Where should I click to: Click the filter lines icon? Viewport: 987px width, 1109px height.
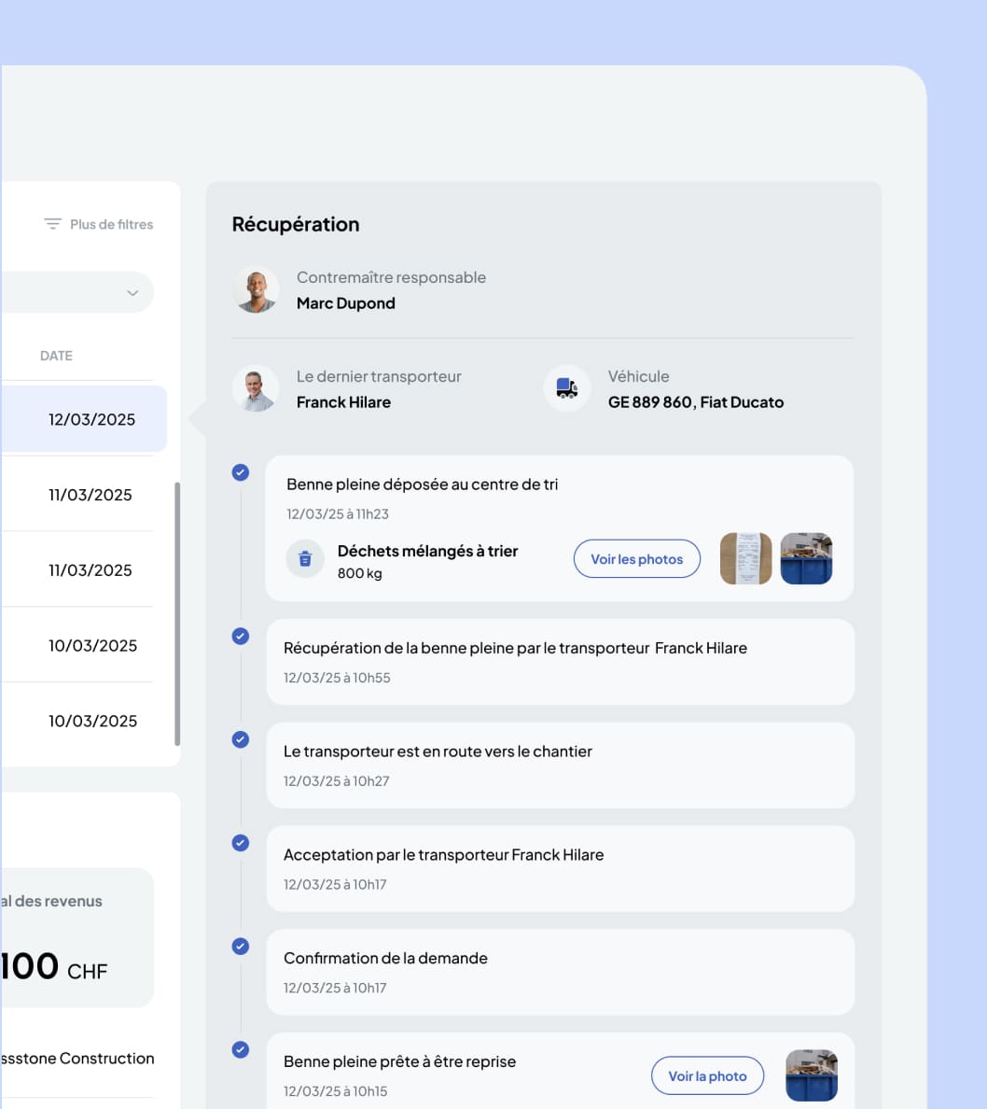click(x=53, y=224)
